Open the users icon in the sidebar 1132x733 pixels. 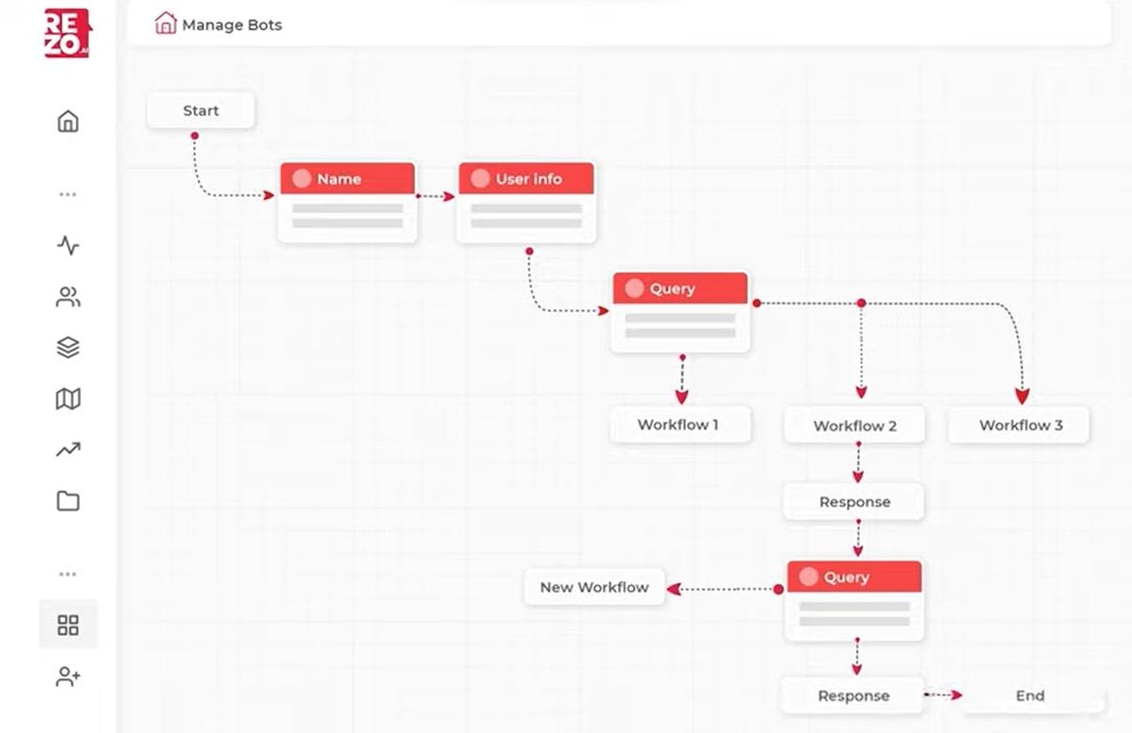pyautogui.click(x=68, y=298)
